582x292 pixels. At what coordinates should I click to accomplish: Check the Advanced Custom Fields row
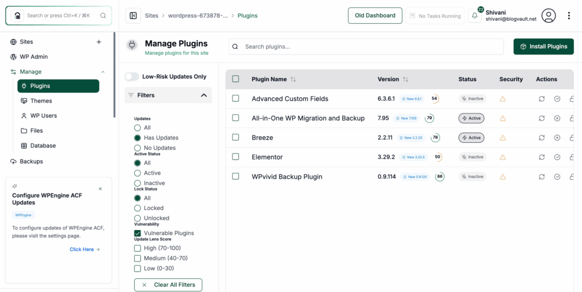coord(235,99)
